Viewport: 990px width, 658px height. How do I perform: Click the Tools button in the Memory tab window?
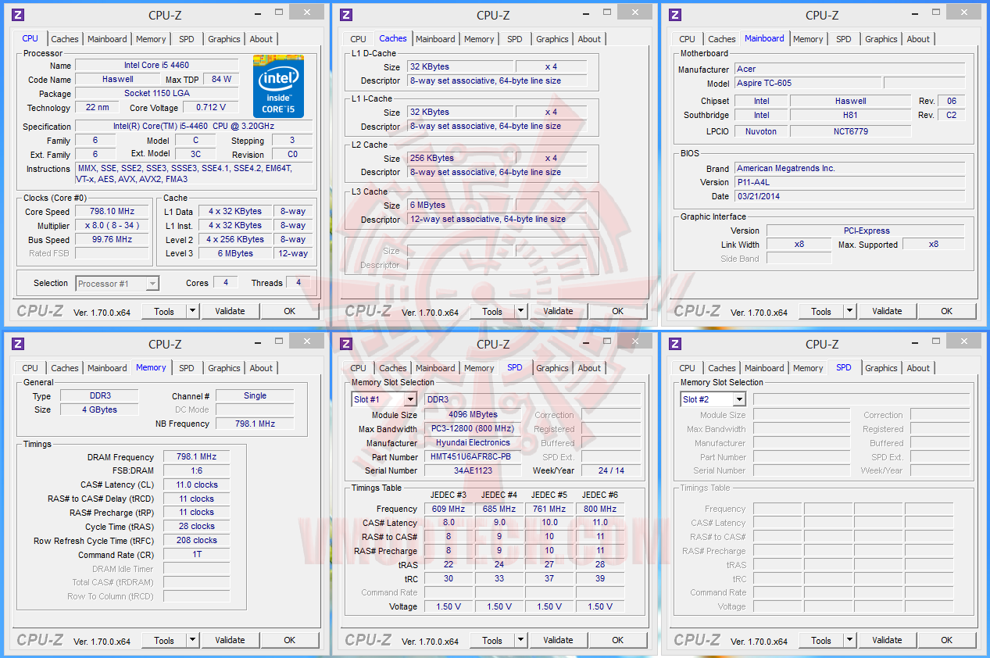pos(164,640)
